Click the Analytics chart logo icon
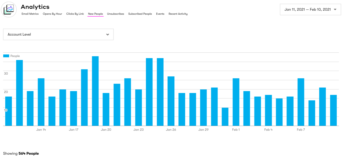Image resolution: width=342 pixels, height=158 pixels. click(9, 10)
